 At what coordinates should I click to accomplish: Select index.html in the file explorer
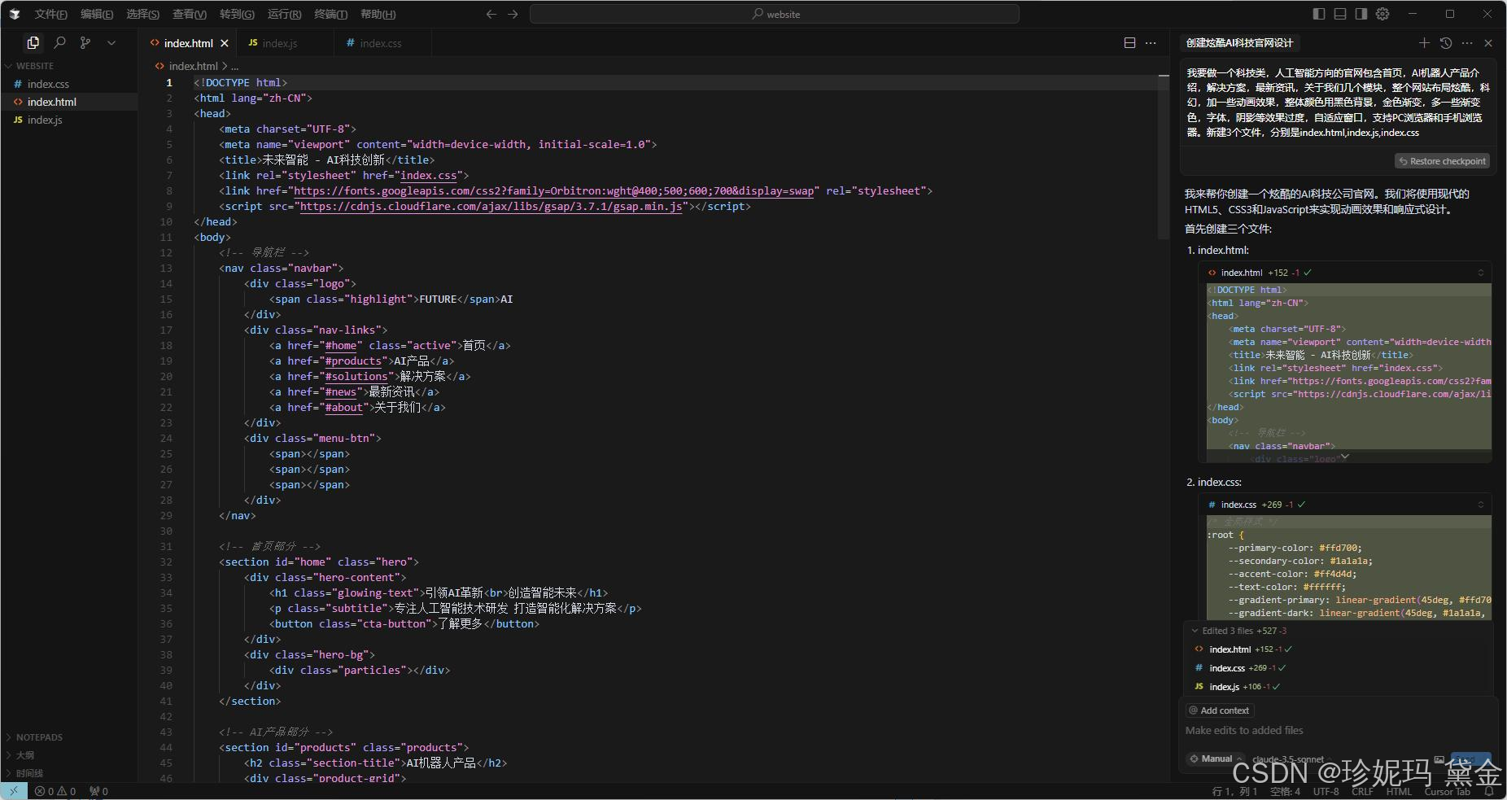click(x=69, y=102)
